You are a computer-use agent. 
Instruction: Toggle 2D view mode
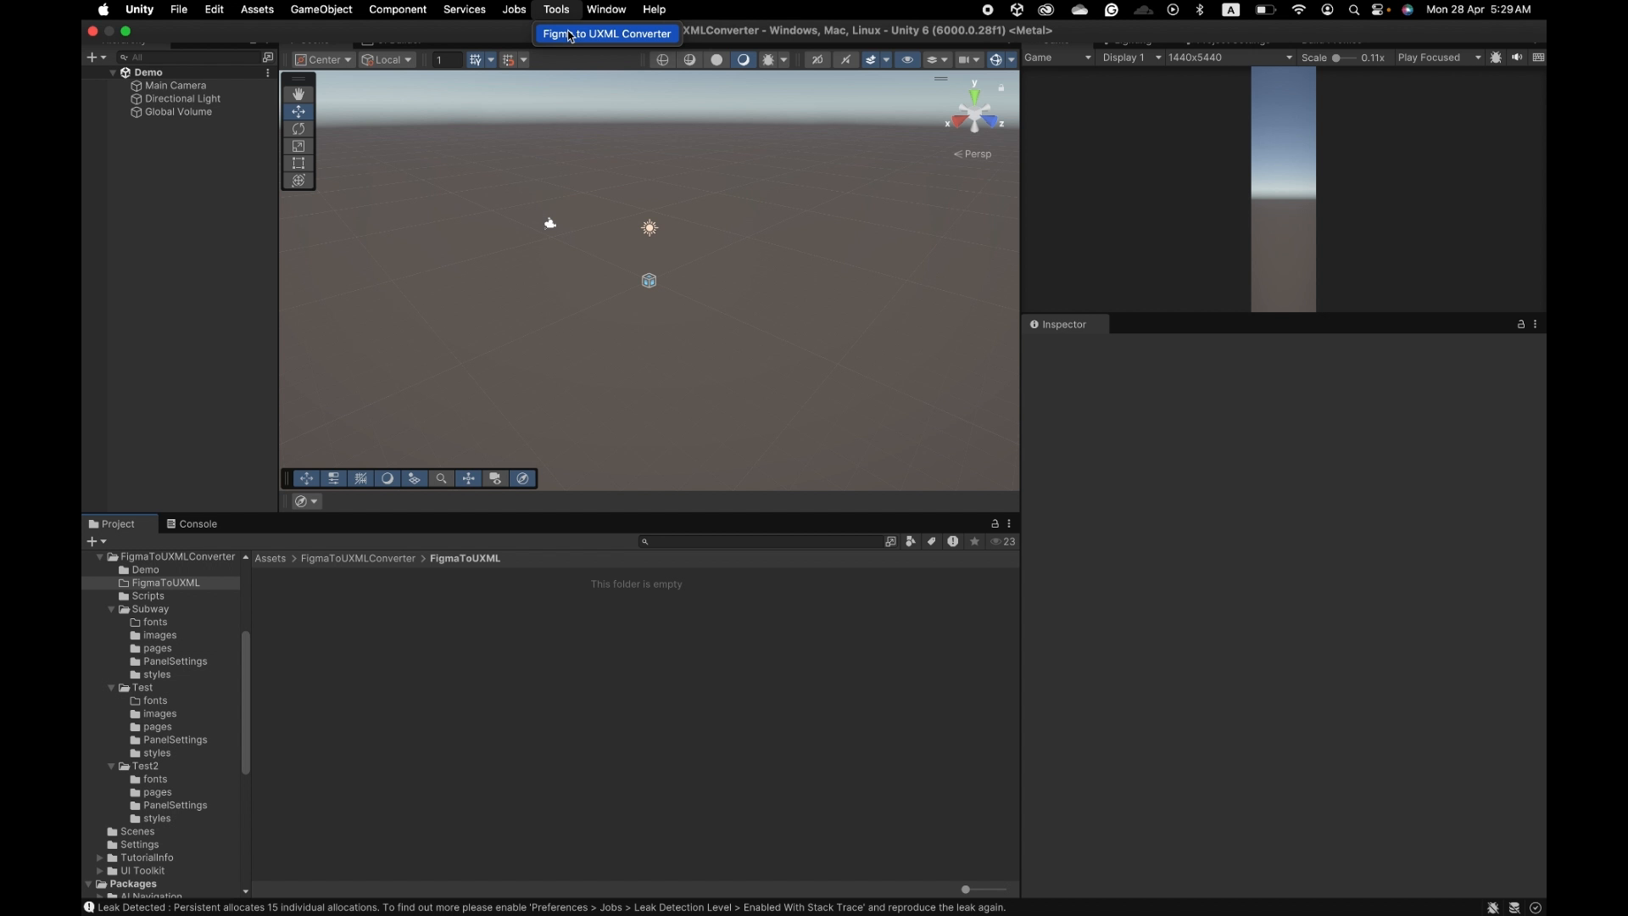click(x=817, y=59)
